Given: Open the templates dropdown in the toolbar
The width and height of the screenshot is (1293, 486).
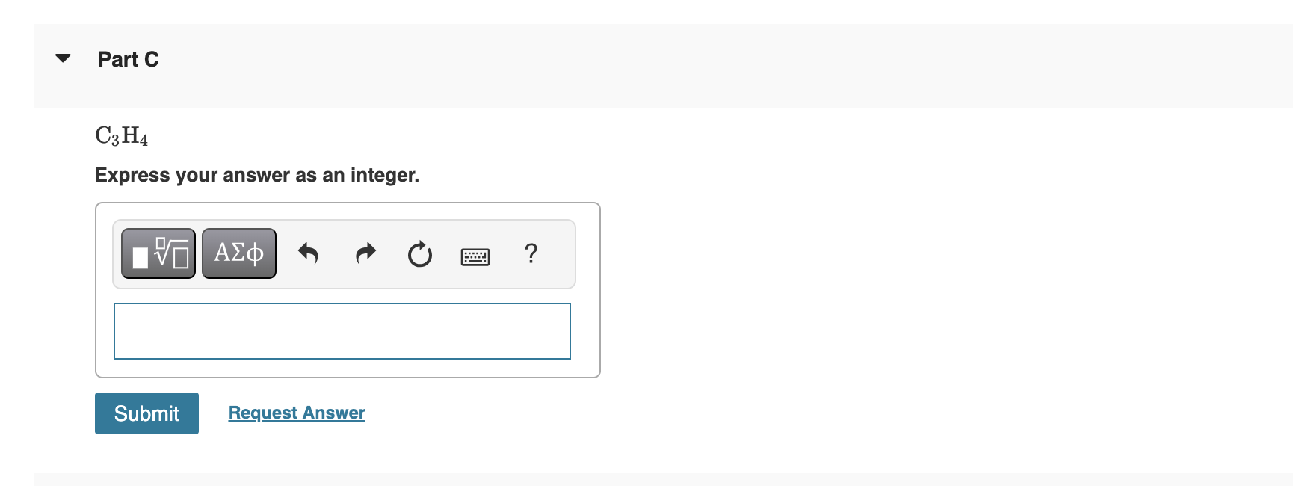Looking at the screenshot, I should tap(158, 253).
